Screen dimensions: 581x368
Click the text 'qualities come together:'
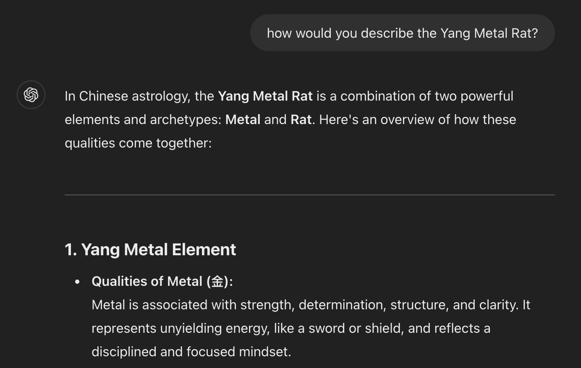(x=138, y=143)
